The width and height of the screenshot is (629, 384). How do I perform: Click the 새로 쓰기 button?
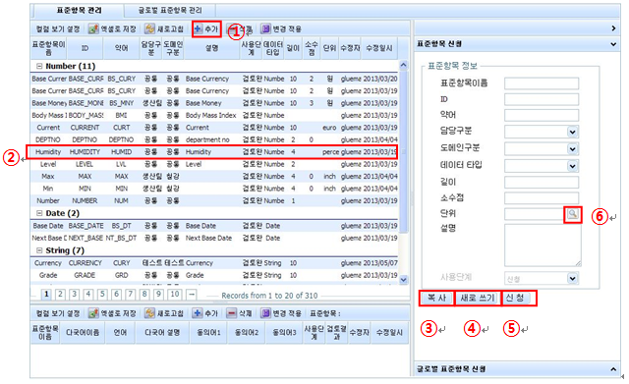point(478,298)
